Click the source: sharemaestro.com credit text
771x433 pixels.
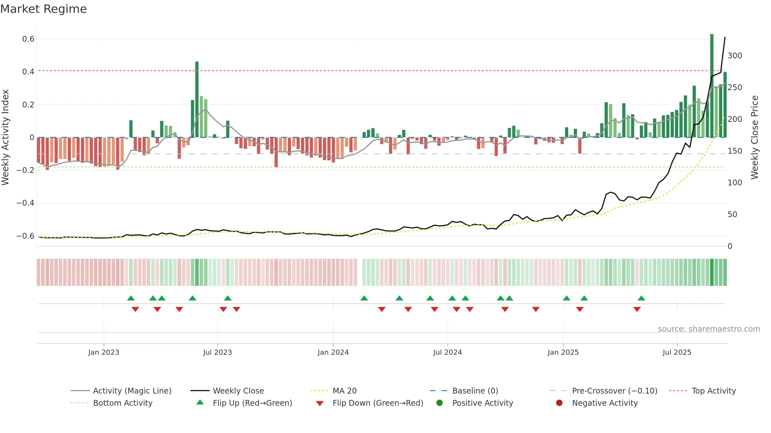[709, 329]
